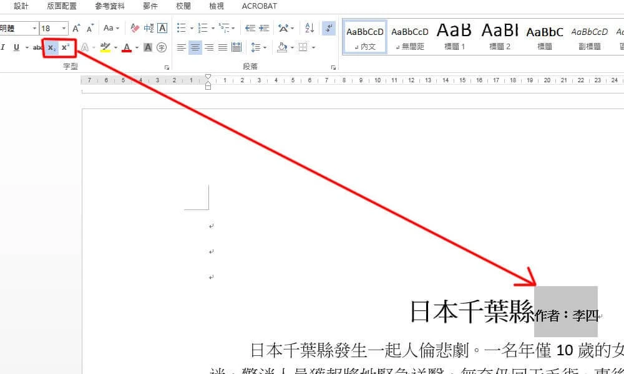
Task: Toggle show paragraph marks button
Action: (329, 28)
